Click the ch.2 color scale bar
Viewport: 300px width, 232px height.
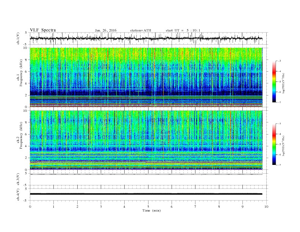pos(274,144)
